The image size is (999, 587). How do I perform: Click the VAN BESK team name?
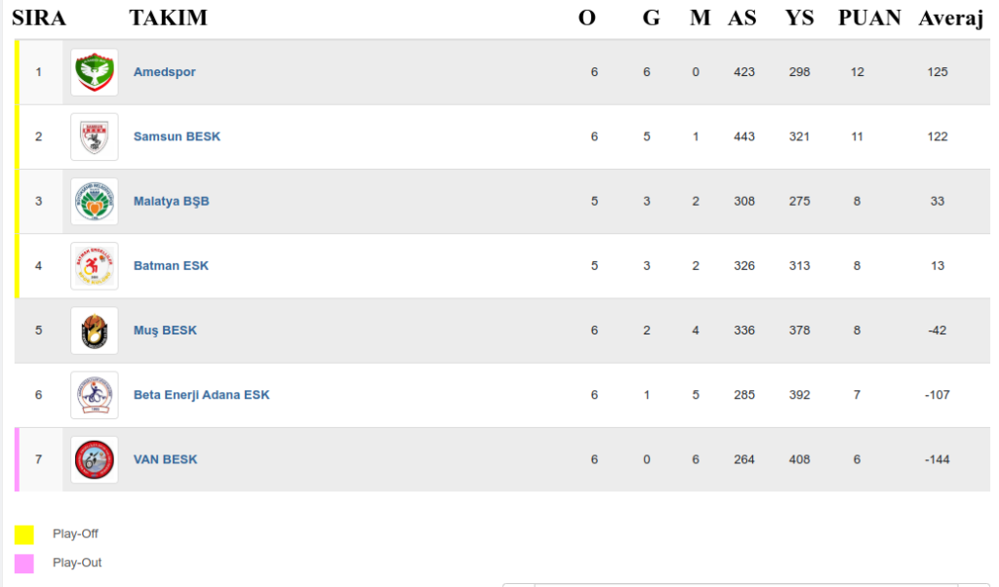point(165,459)
